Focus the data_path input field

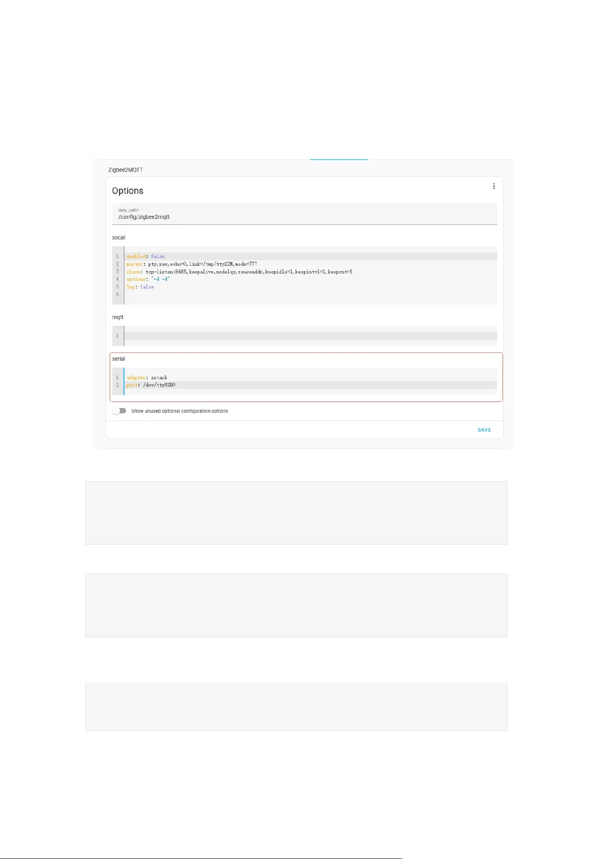tap(304, 214)
